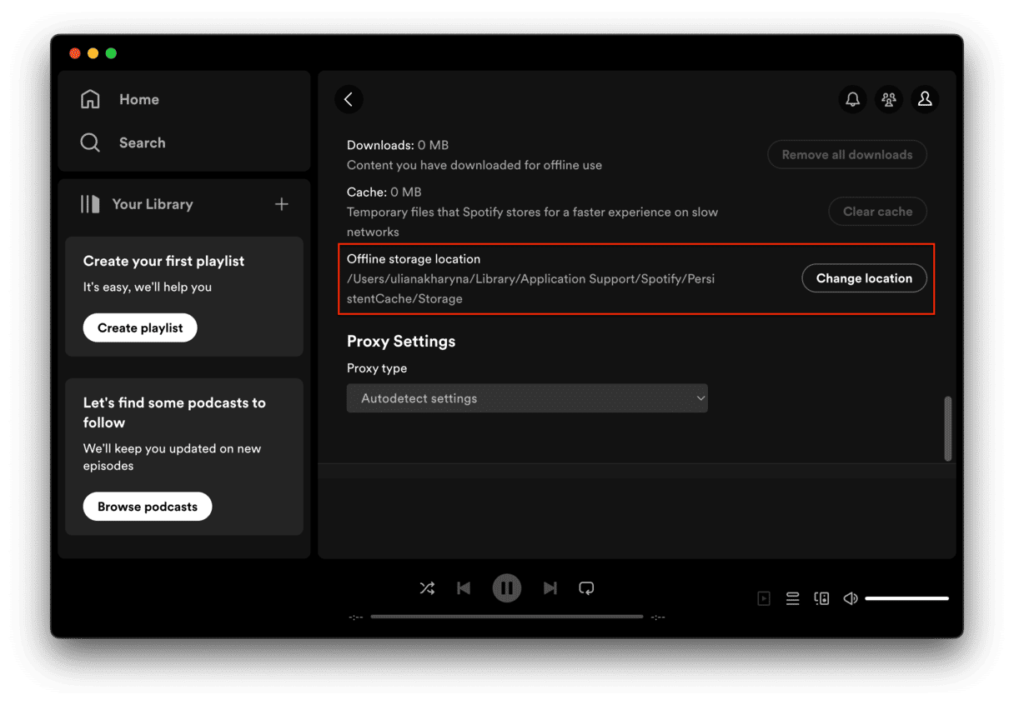Open the user profile icon
Image resolution: width=1014 pixels, height=705 pixels.
click(925, 99)
